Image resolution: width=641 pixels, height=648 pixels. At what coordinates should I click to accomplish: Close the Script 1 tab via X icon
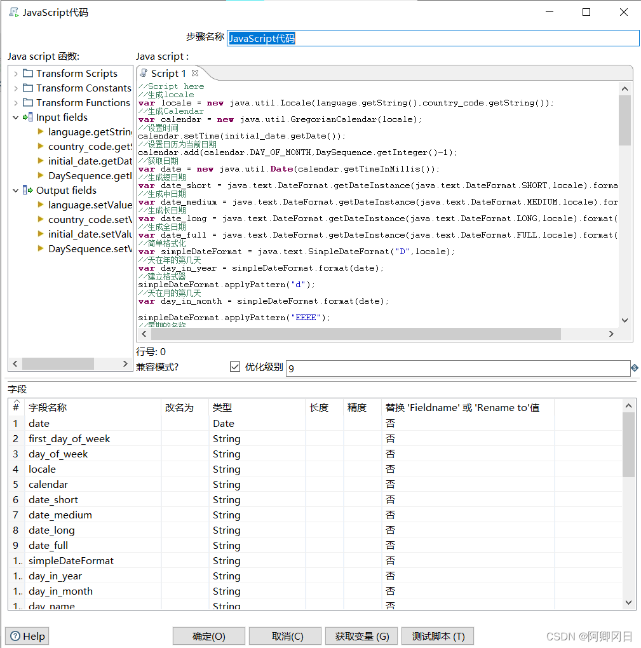(x=195, y=73)
